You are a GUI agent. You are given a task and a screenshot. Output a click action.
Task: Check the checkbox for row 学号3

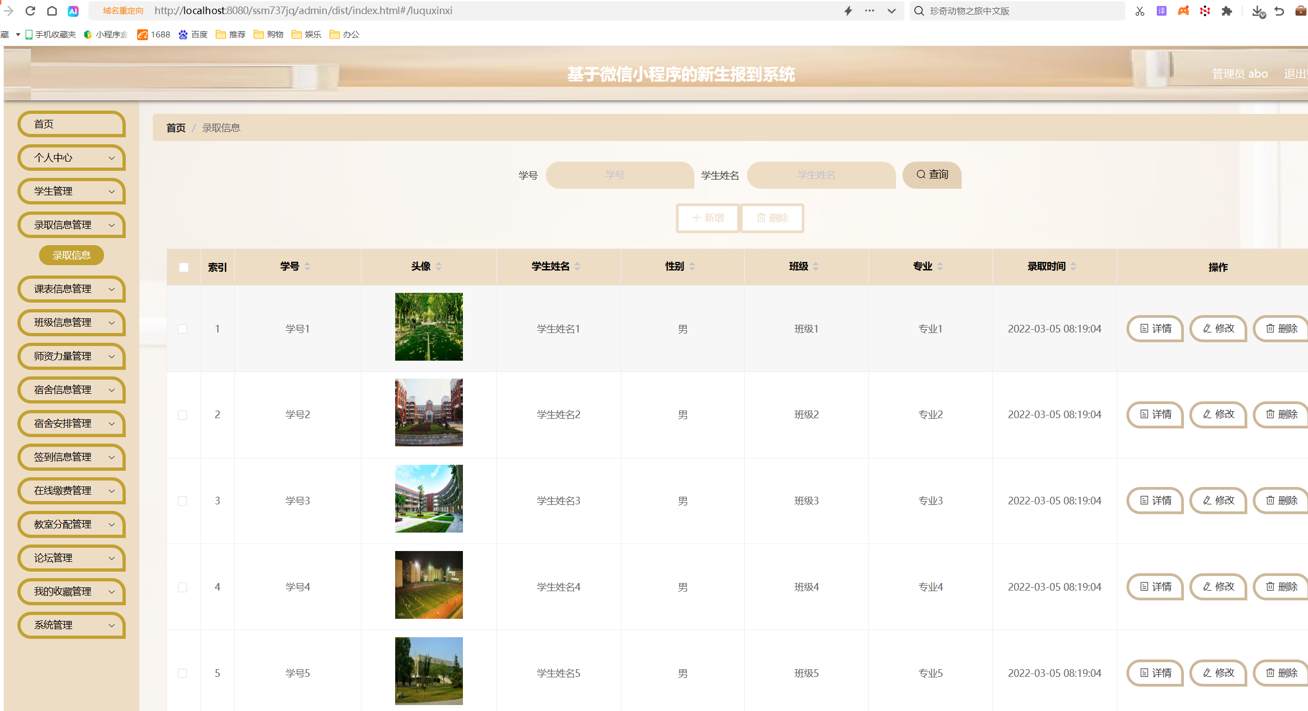click(183, 501)
